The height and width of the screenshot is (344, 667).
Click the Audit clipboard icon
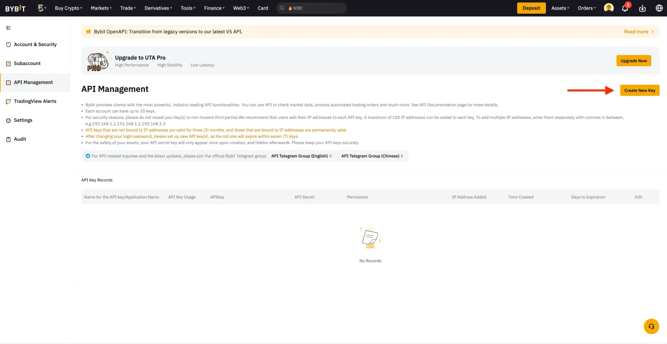(8, 139)
